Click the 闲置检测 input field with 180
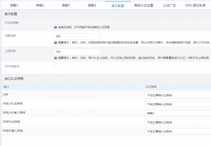Image resolution: width=211 pixels, height=146 pixels. point(77,37)
